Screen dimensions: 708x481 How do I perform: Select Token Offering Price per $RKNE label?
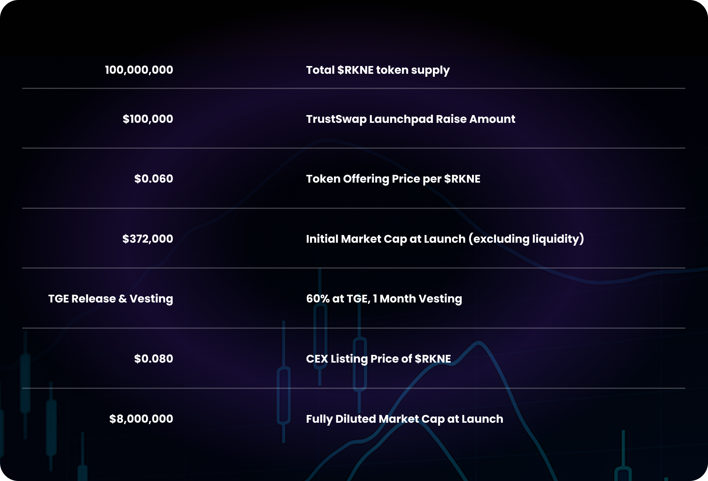393,179
